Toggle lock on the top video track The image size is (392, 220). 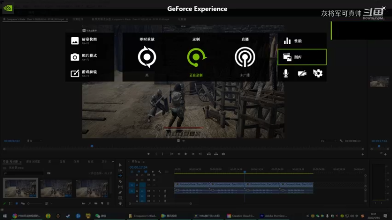pos(137,175)
